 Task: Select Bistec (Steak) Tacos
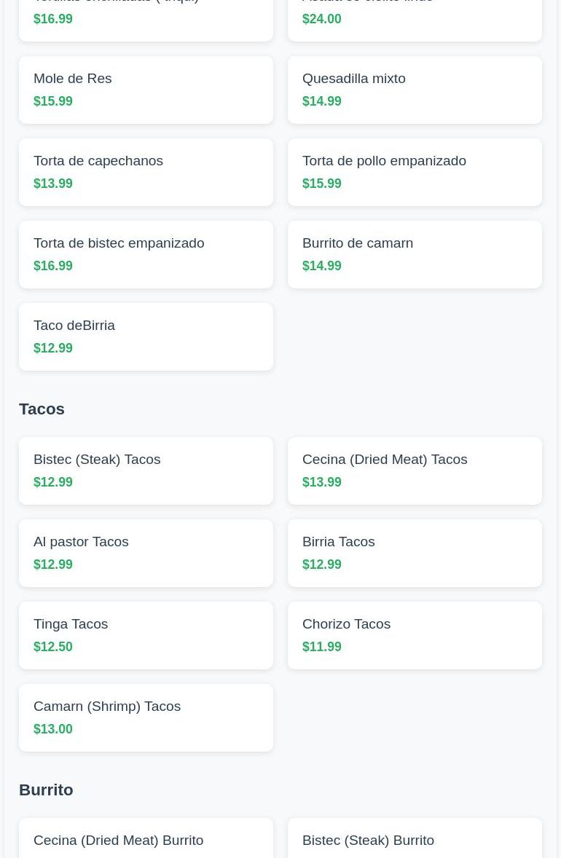point(146,471)
